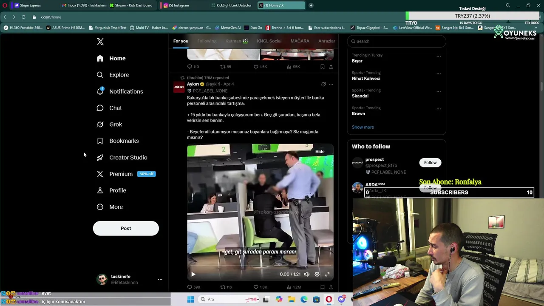The image size is (544, 306).
Task: Expand the More menu in sidebar
Action: [110, 207]
